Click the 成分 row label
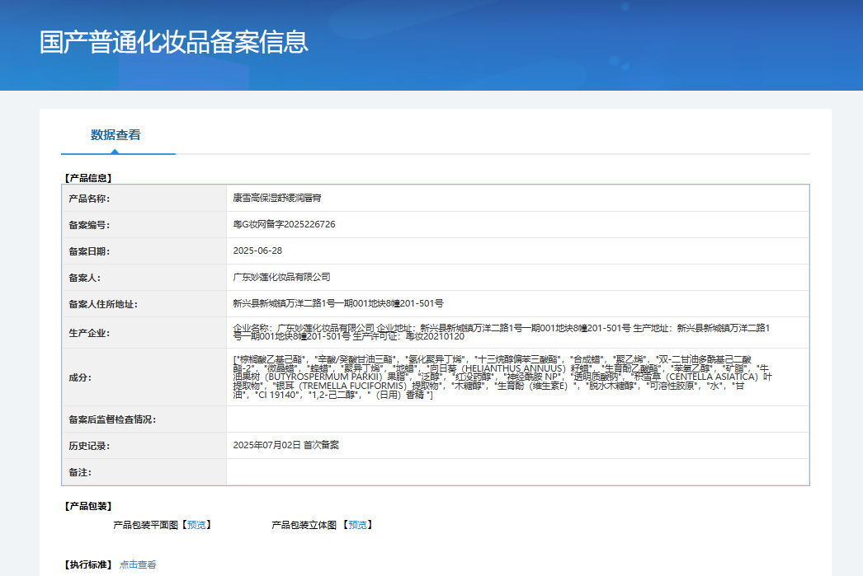Screen dimensions: 863x576 (x=80, y=377)
